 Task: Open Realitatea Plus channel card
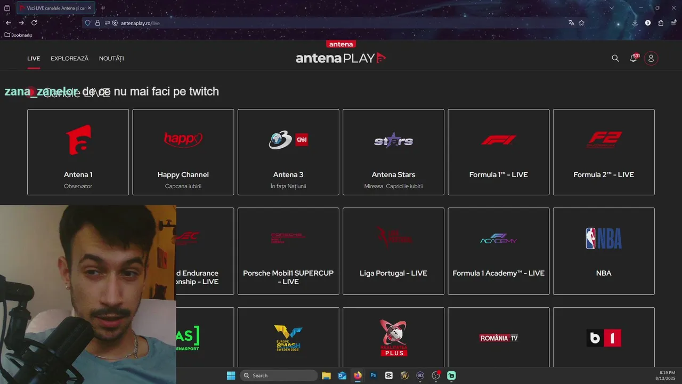[x=393, y=337]
